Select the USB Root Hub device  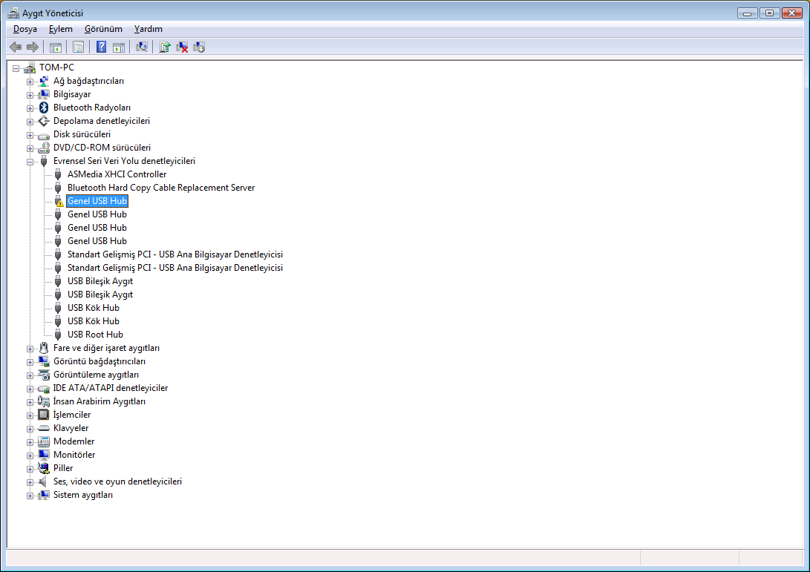(x=95, y=335)
